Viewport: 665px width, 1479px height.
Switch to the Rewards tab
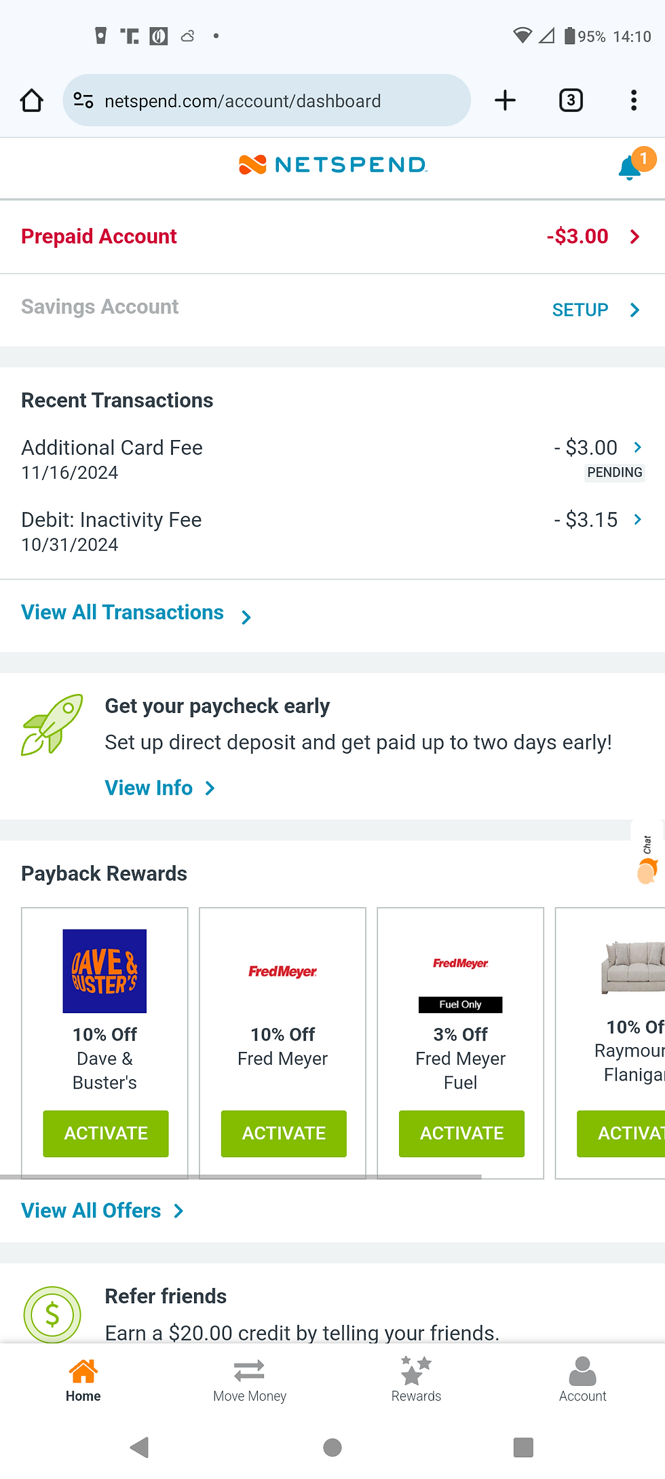(416, 1380)
